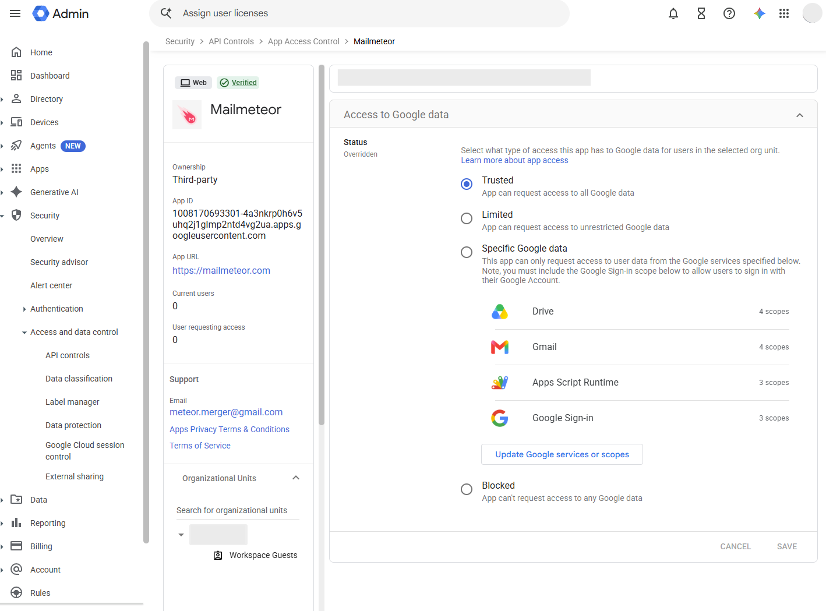Viewport: 826px width, 611px height.
Task: Click the CANCEL button
Action: pyautogui.click(x=736, y=546)
